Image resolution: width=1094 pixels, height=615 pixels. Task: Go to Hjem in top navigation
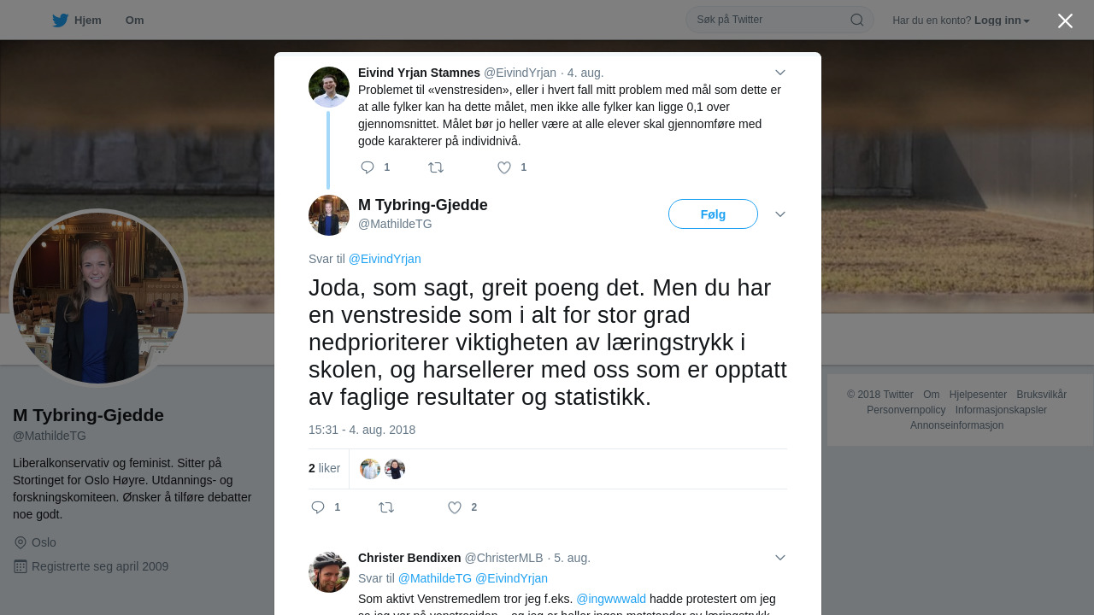(x=88, y=20)
